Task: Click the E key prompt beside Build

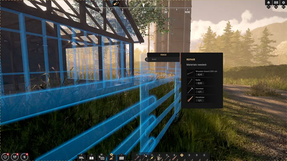Action: point(147,60)
